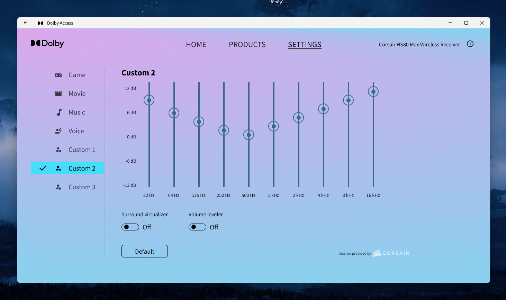Image resolution: width=506 pixels, height=300 pixels.
Task: Open the device info icon
Action: 470,44
